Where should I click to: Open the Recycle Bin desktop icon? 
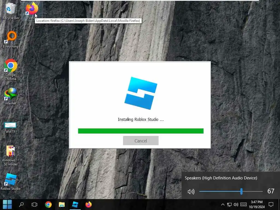pyautogui.click(x=10, y=11)
